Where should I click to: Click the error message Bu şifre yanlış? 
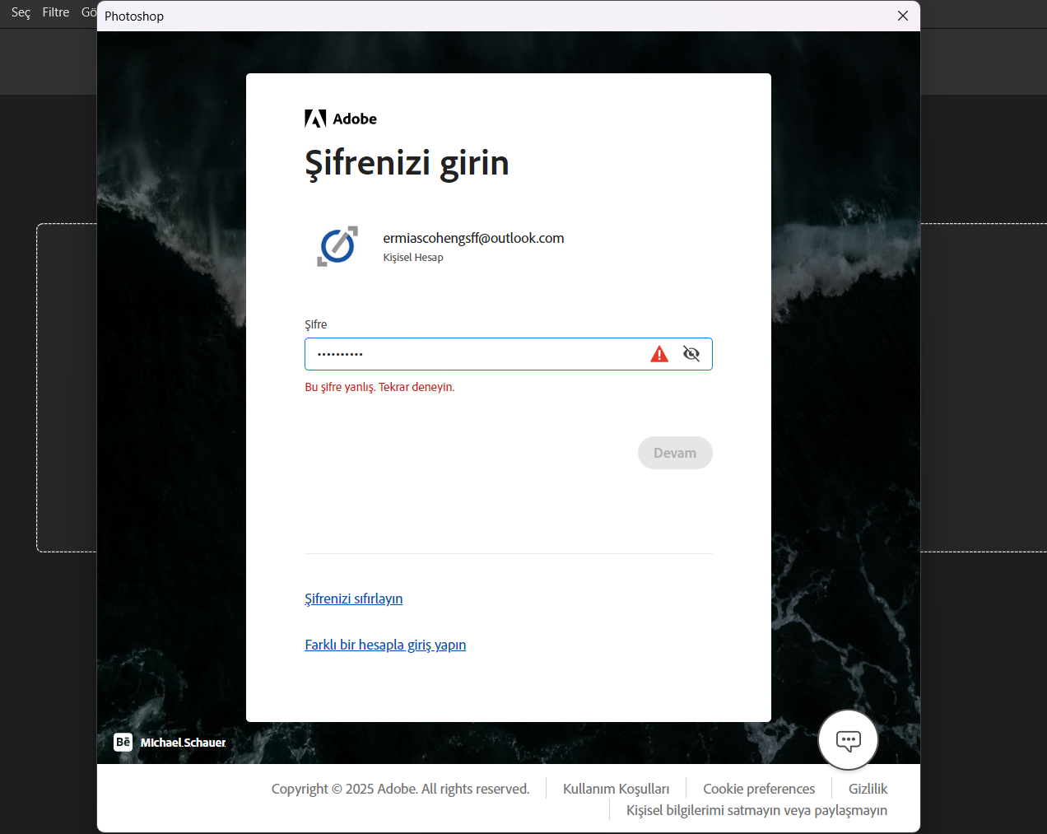coord(379,387)
